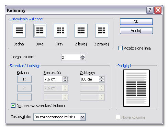Viewport: 168px width, 129px height.
Task: Select the Z prawej column preset icon
Action: pyautogui.click(x=102, y=31)
